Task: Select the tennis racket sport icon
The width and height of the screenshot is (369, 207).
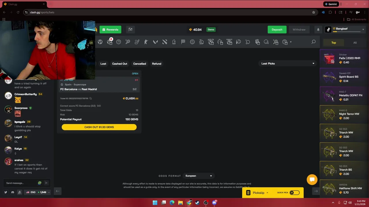Action: pyautogui.click(x=128, y=42)
